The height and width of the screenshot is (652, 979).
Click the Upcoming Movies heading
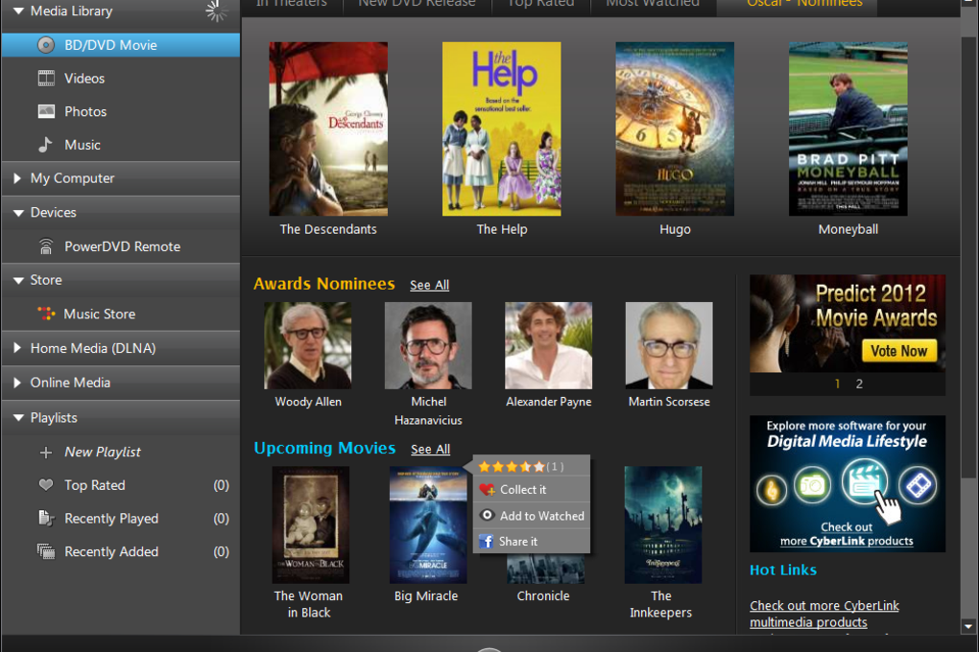pos(324,448)
